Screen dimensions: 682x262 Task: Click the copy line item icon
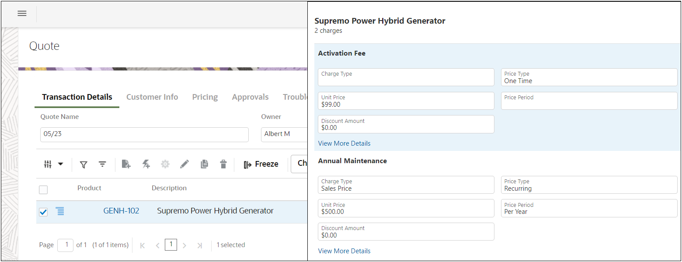coord(204,164)
